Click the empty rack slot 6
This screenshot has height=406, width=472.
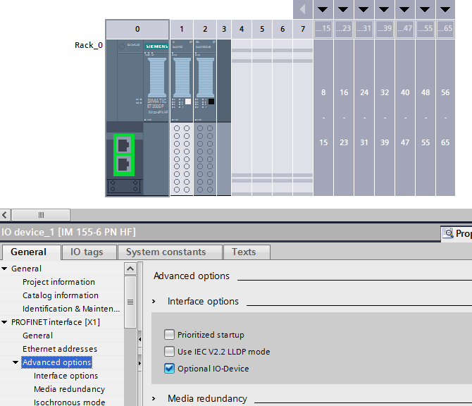[x=282, y=118]
